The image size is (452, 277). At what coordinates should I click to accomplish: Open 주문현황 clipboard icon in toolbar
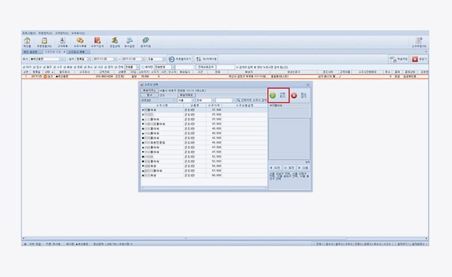44,42
